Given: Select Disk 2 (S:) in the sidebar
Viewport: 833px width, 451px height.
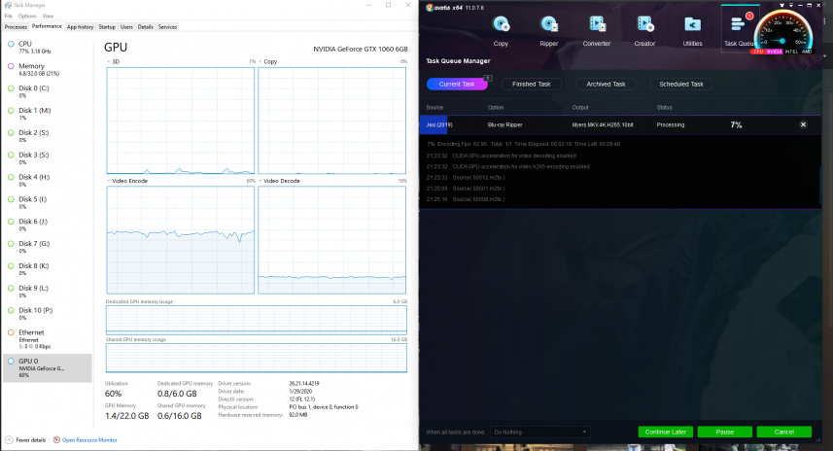Looking at the screenshot, I should (48, 136).
